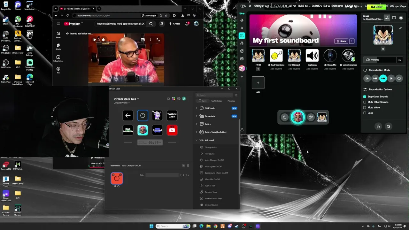This screenshot has width=409, height=230.
Task: Open YouTube notifications bell
Action: [187, 24]
